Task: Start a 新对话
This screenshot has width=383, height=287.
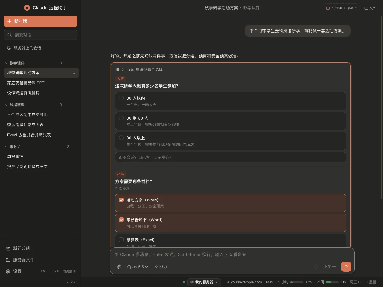Action: point(40,21)
